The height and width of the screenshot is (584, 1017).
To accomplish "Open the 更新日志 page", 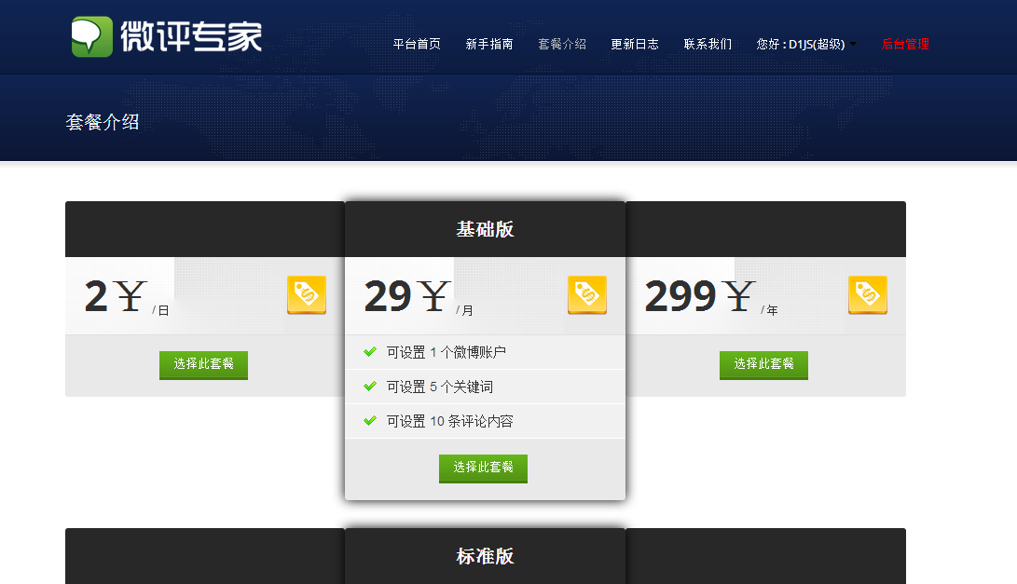I will coord(634,44).
